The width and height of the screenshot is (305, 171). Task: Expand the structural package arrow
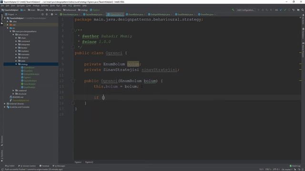coord(13,94)
